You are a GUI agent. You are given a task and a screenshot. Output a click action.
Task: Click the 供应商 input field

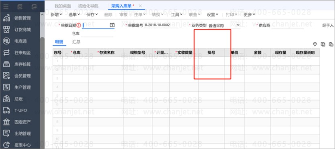(x=288, y=26)
